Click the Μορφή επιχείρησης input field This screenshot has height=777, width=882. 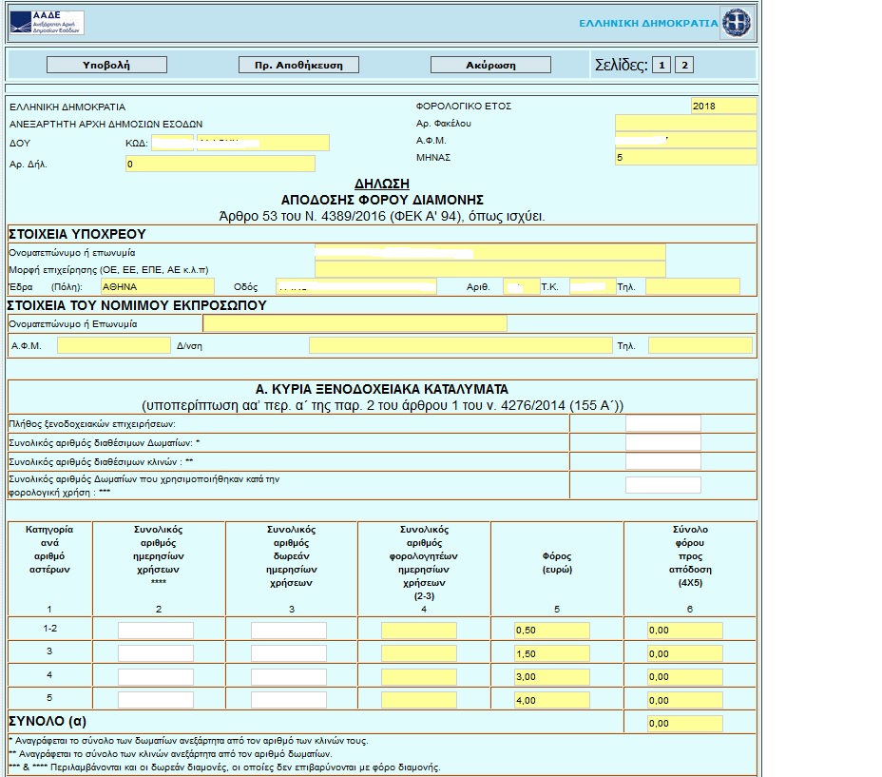pyautogui.click(x=489, y=269)
